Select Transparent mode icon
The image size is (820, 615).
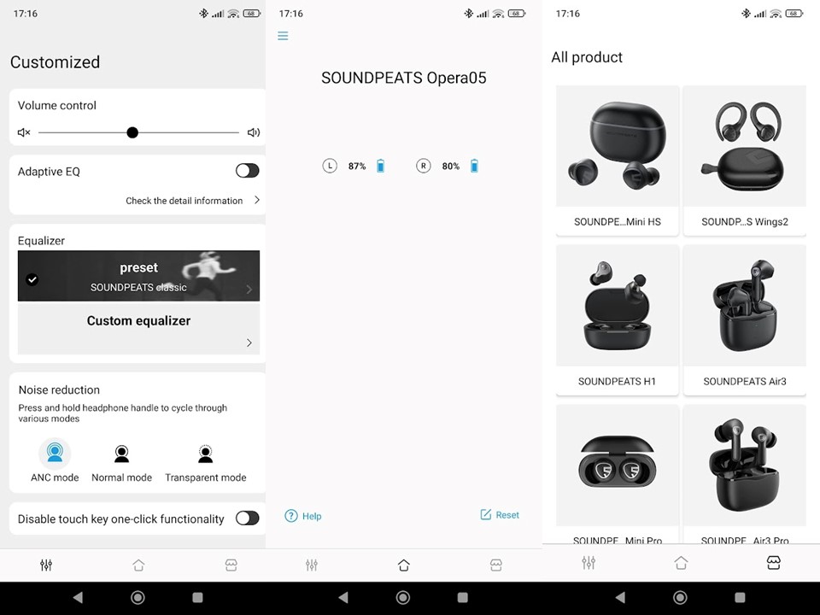click(x=206, y=454)
